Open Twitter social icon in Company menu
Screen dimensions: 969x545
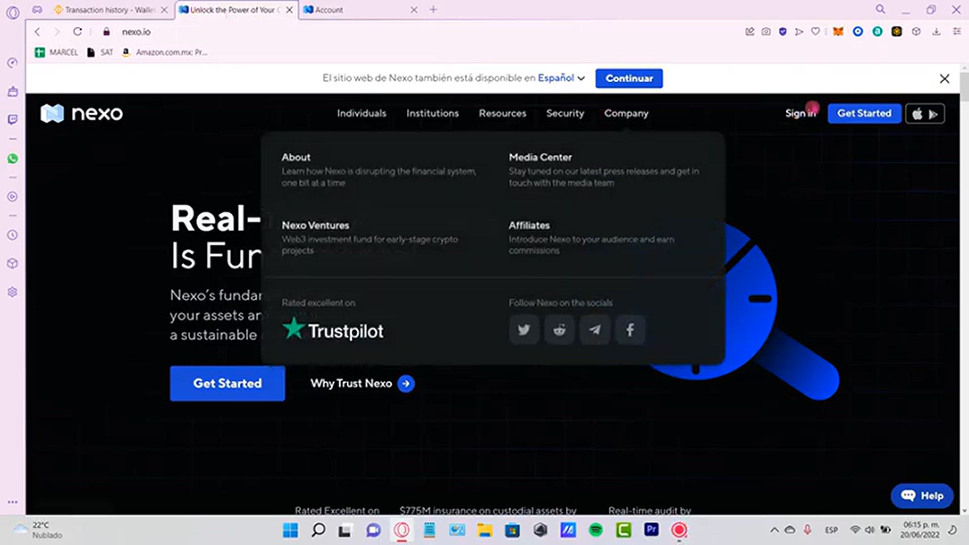(524, 330)
